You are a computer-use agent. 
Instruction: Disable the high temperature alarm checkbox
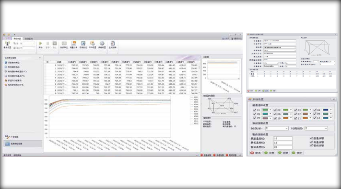311,138
